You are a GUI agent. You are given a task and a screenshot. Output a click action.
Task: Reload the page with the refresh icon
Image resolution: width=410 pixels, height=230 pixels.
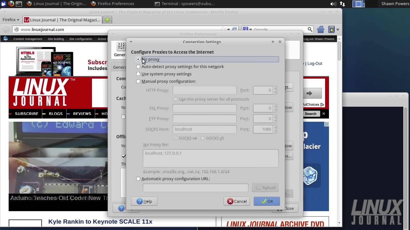click(x=234, y=29)
